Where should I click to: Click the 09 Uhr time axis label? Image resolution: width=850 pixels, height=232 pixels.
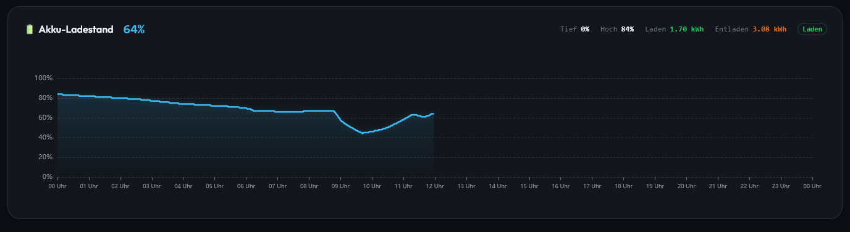click(x=340, y=186)
